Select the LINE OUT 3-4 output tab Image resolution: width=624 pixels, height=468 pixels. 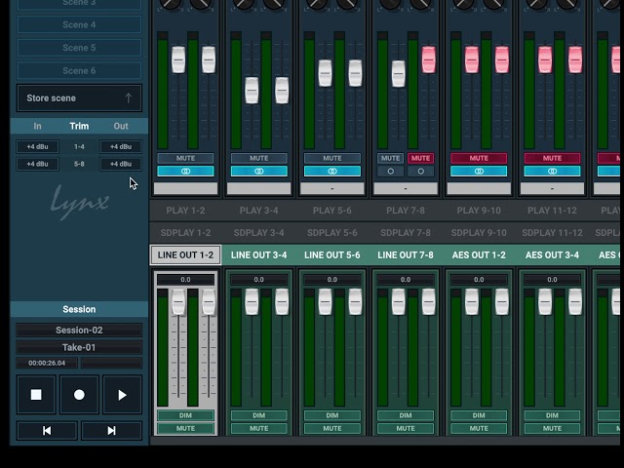(x=258, y=255)
